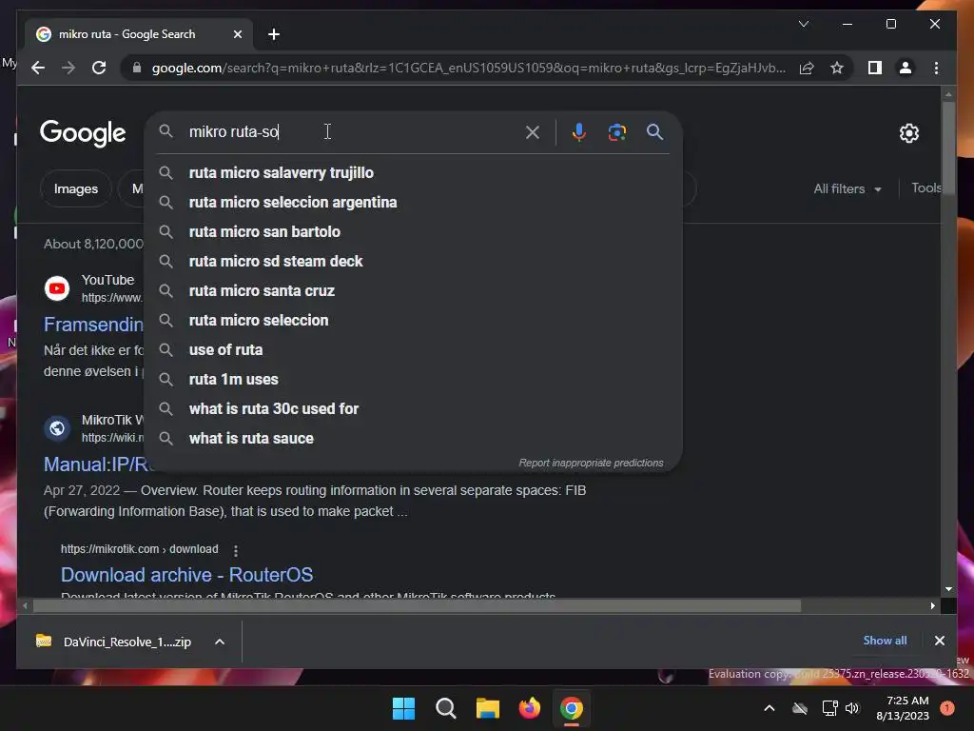
Task: Click the browser back arrow
Action: coord(38,68)
